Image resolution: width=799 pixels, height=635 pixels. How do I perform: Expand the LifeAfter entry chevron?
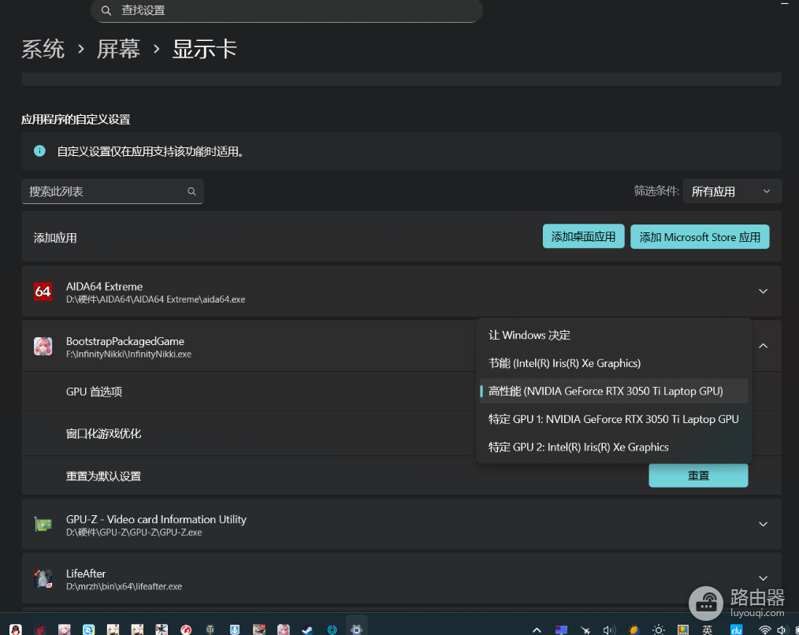(x=763, y=578)
